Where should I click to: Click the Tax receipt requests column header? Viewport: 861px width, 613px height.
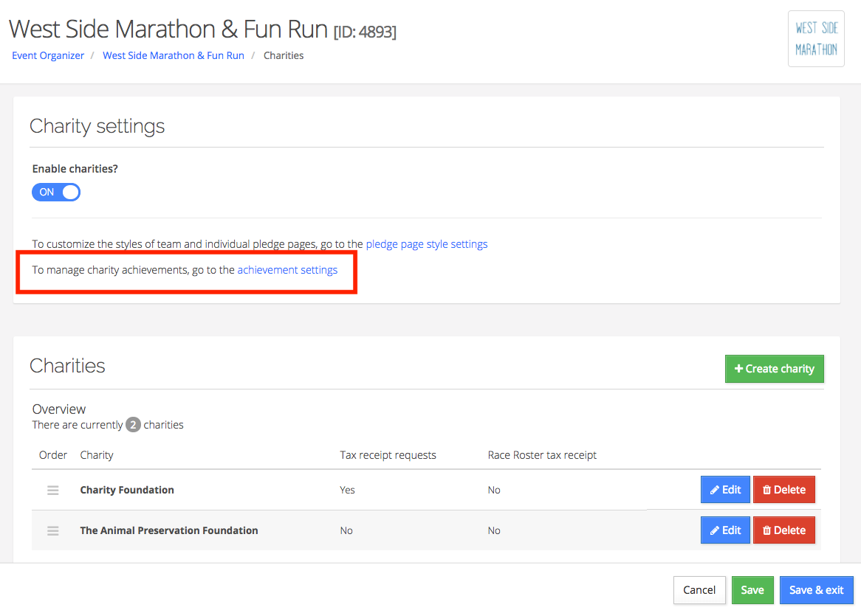coord(388,455)
